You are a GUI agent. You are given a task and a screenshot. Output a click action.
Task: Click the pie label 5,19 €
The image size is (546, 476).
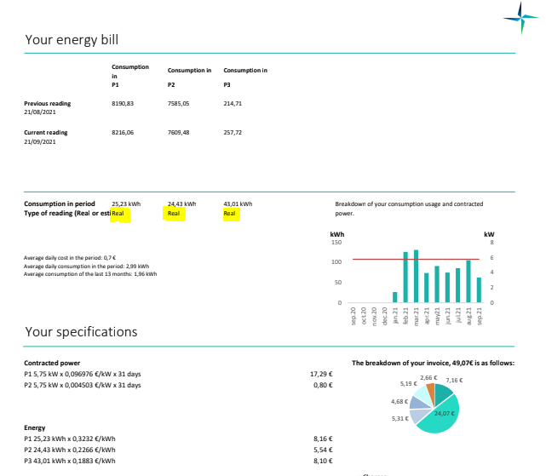[409, 384]
